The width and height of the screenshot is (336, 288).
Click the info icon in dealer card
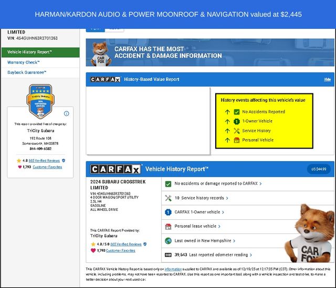click(66, 113)
